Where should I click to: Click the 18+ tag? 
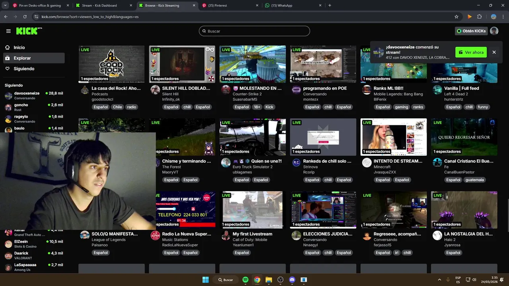(257, 107)
